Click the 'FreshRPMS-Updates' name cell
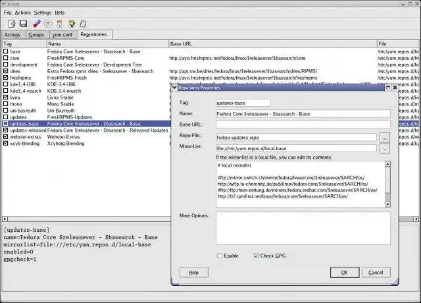The height and width of the screenshot is (303, 421). (70, 117)
